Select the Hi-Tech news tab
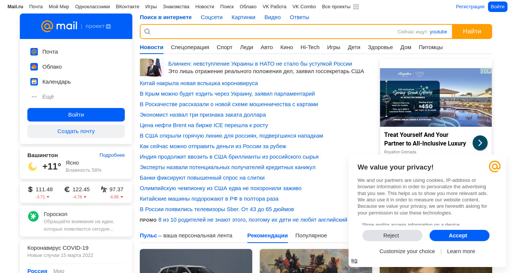This screenshot has height=273, width=512. [310, 47]
